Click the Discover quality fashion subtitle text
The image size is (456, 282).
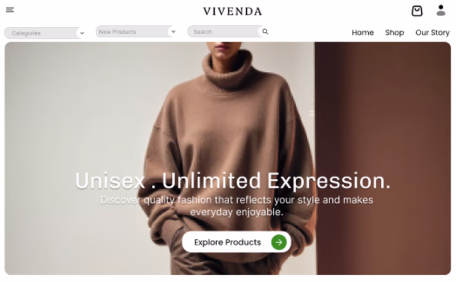[x=237, y=206]
